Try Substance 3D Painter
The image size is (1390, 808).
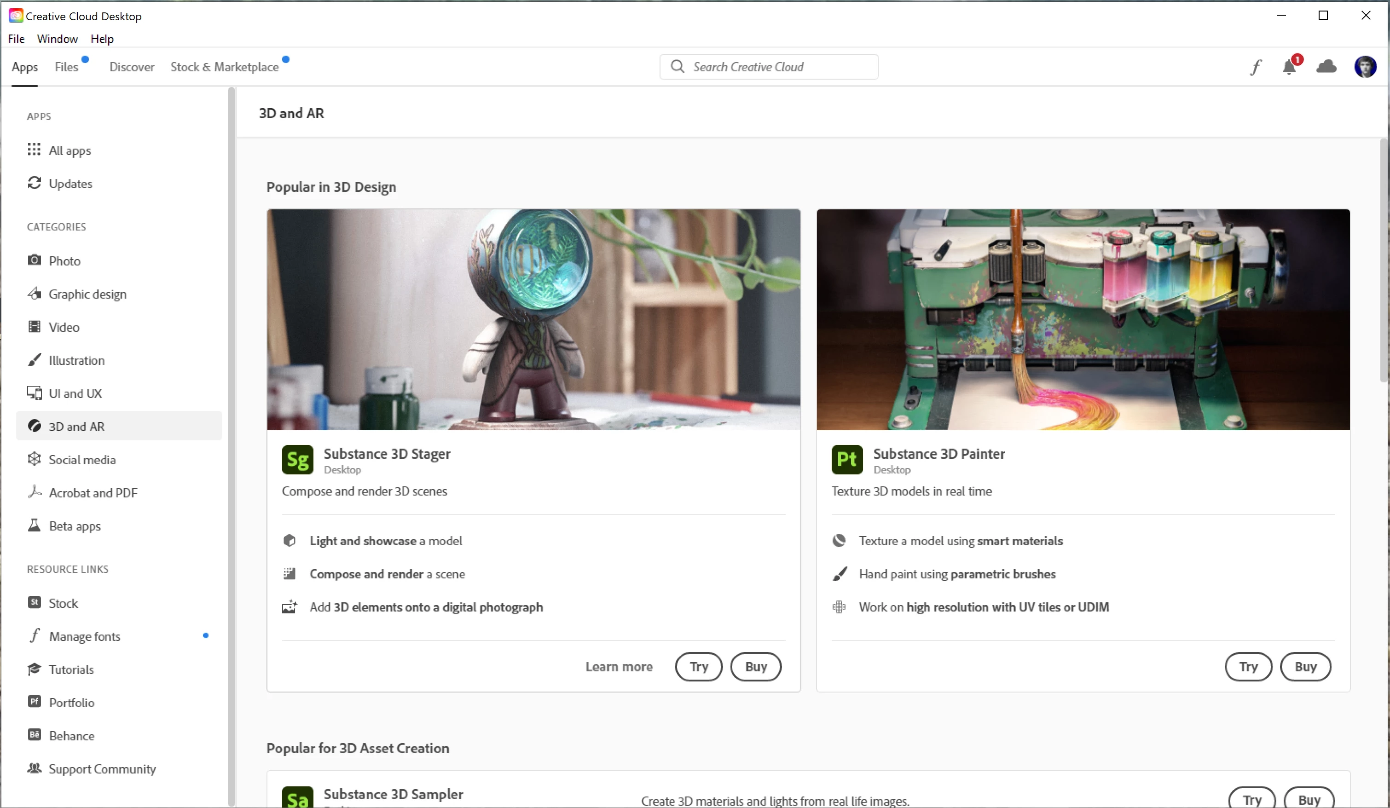pos(1248,666)
